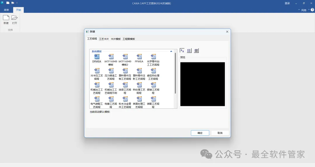Image resolution: width=315 pixels, height=167 pixels.
Task: Choose the 装配工艺规程 template
Action: pos(153,102)
